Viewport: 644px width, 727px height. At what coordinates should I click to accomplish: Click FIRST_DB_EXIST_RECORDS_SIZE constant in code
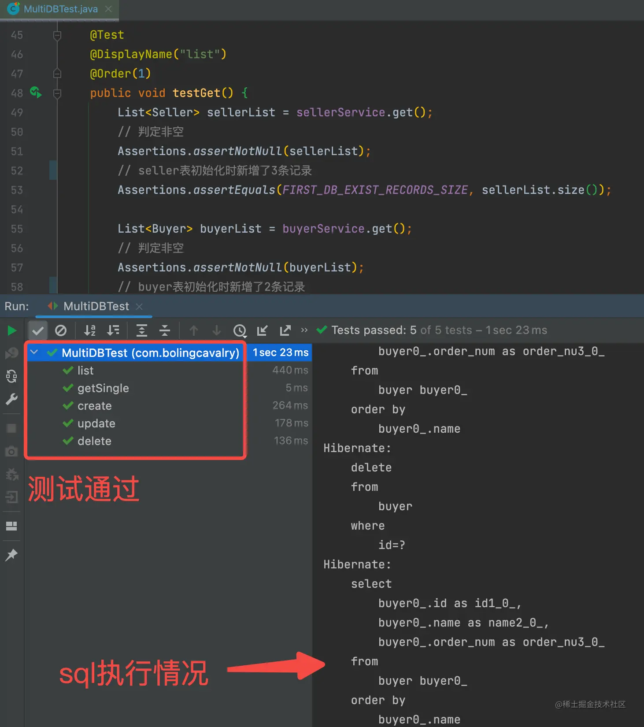[x=375, y=190]
